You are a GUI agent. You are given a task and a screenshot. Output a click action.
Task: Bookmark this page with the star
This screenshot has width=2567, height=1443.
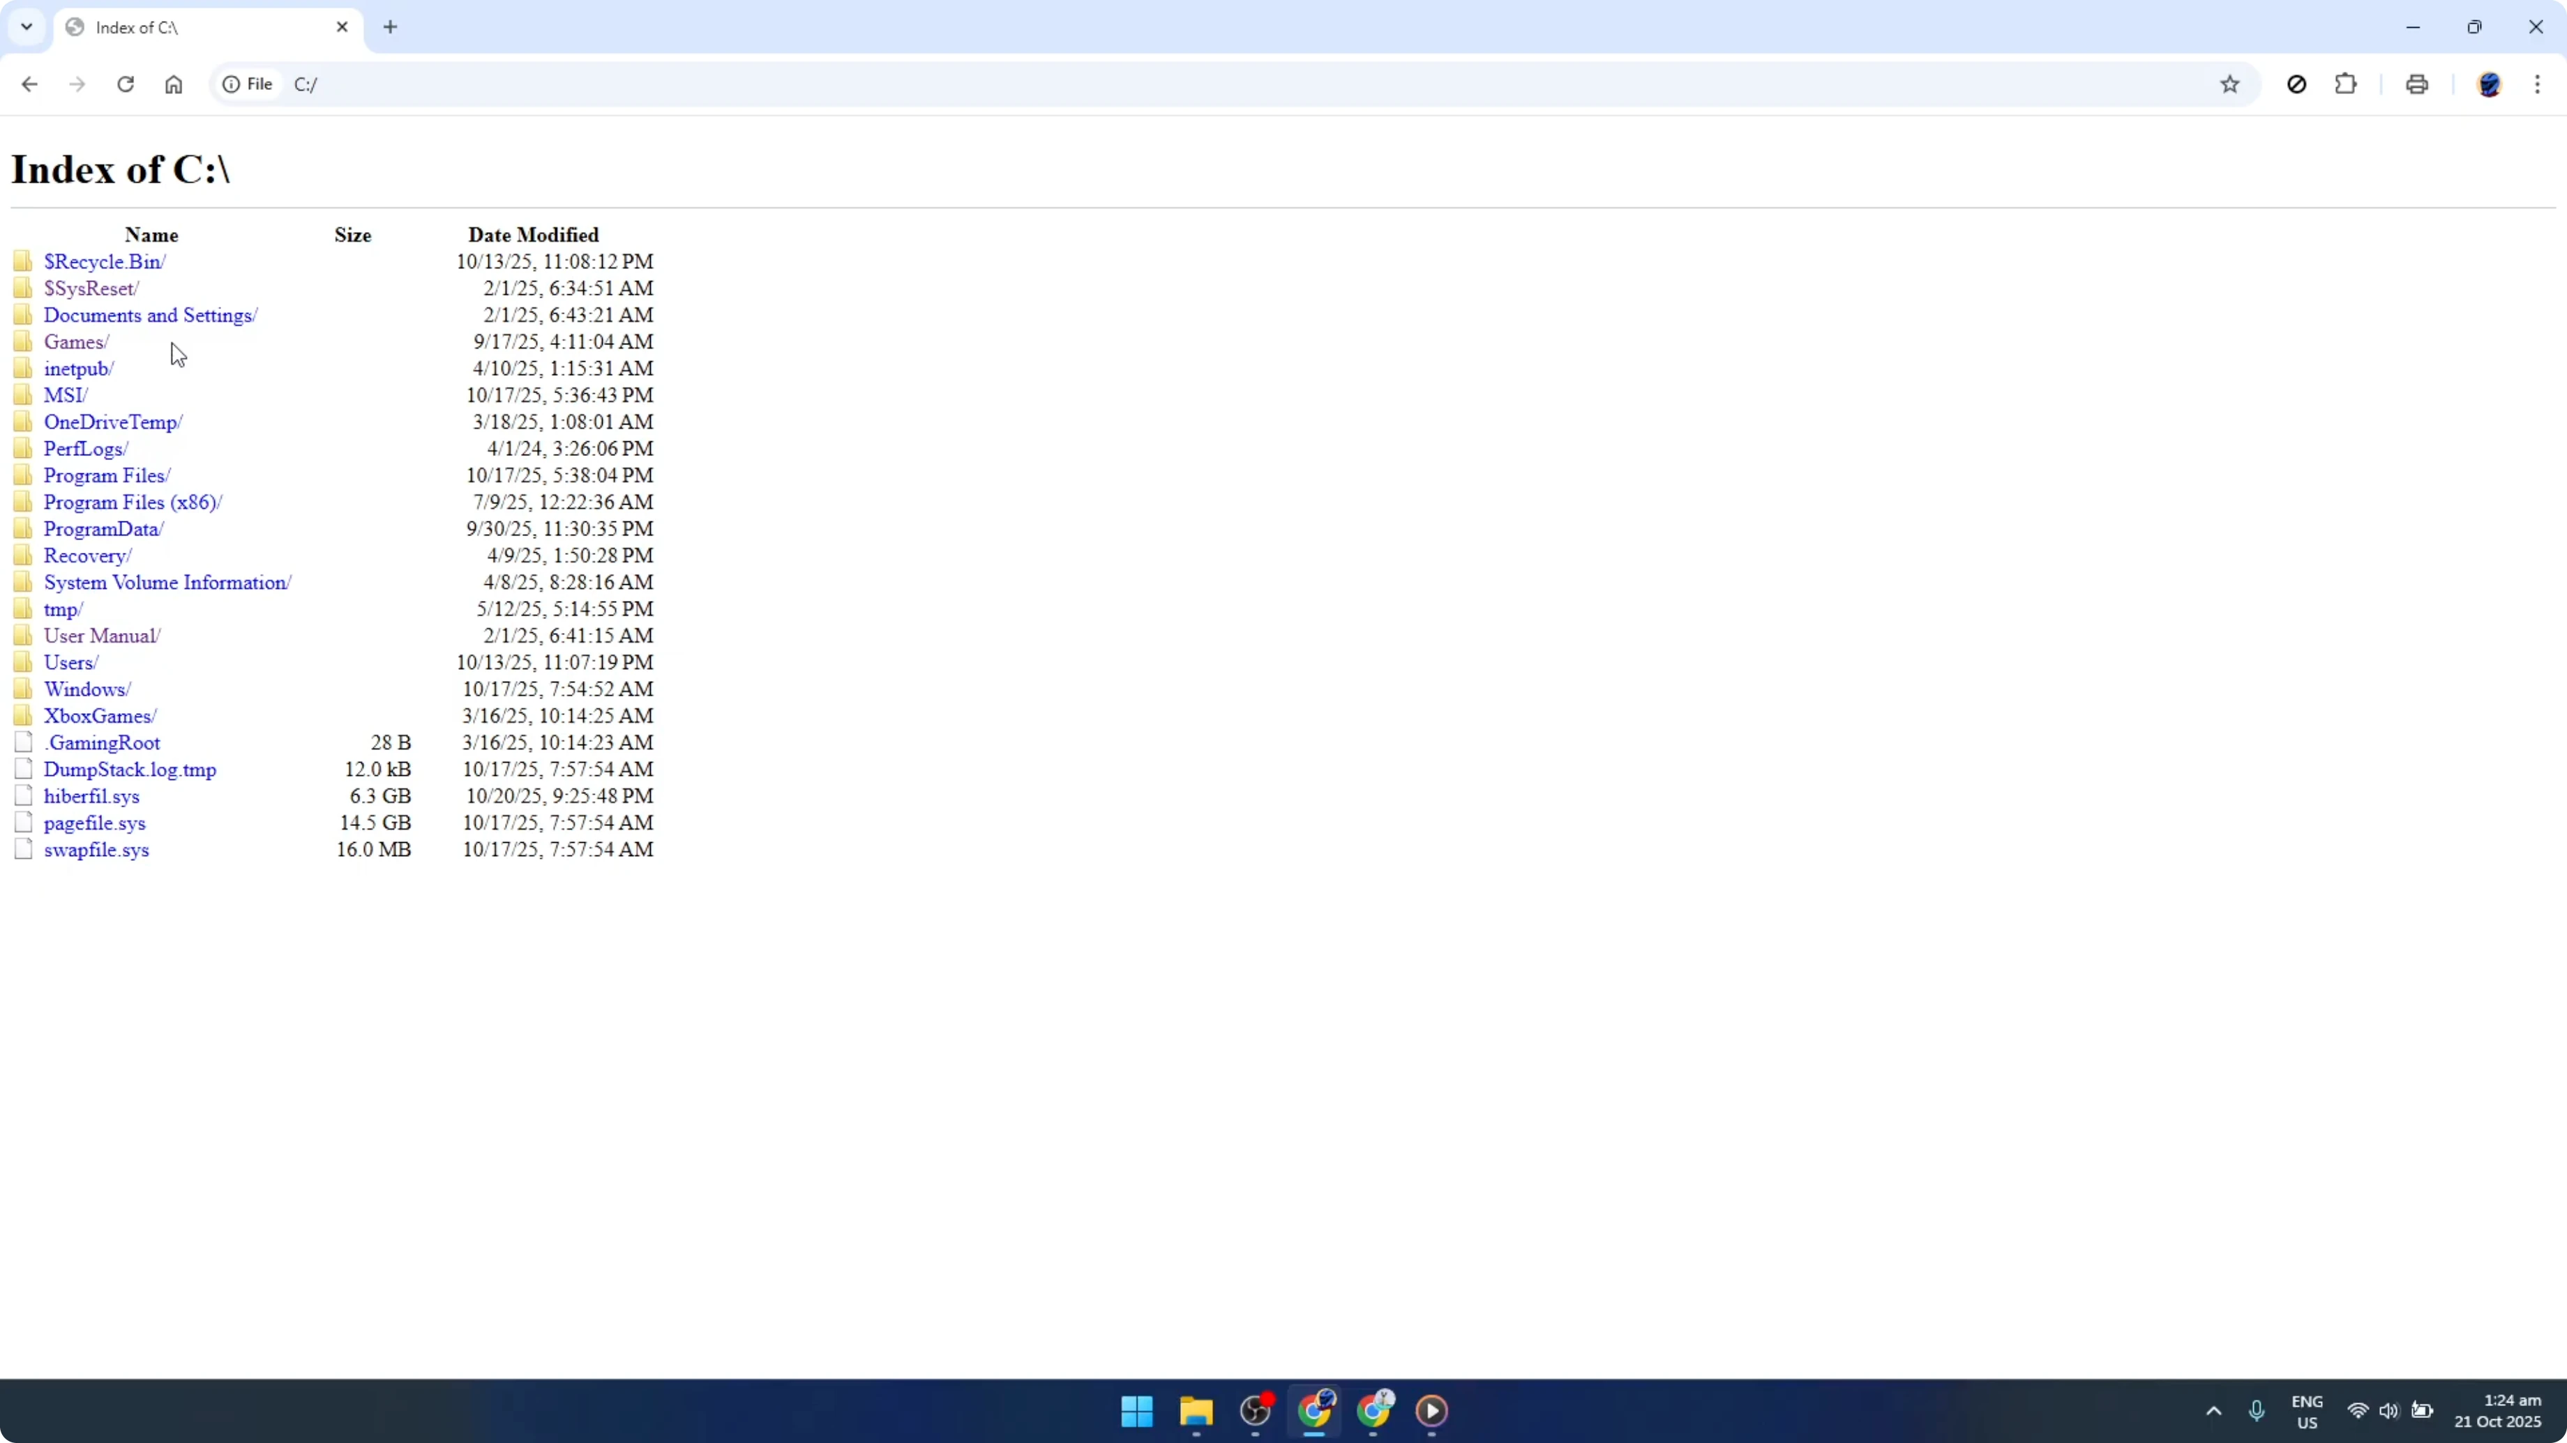point(2229,84)
